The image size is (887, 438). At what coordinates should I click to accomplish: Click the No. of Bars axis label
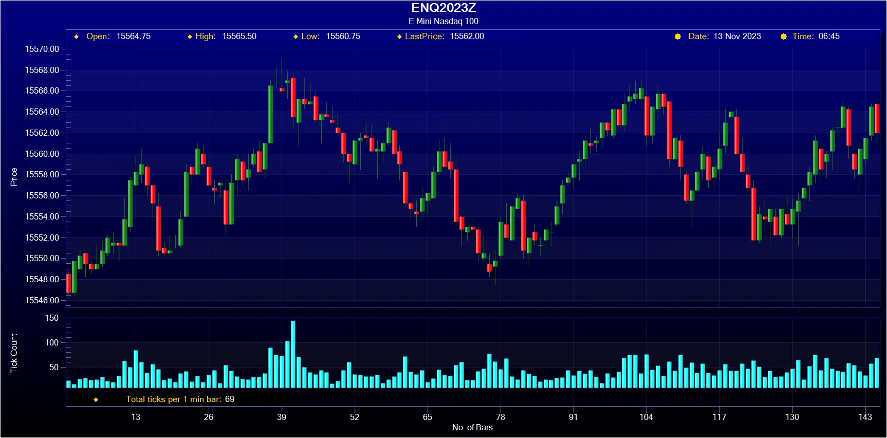(x=472, y=427)
